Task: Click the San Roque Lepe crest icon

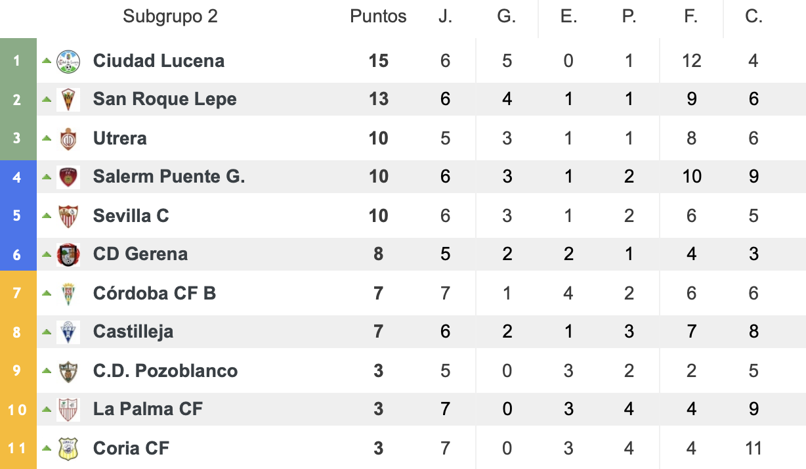Action: [x=68, y=100]
